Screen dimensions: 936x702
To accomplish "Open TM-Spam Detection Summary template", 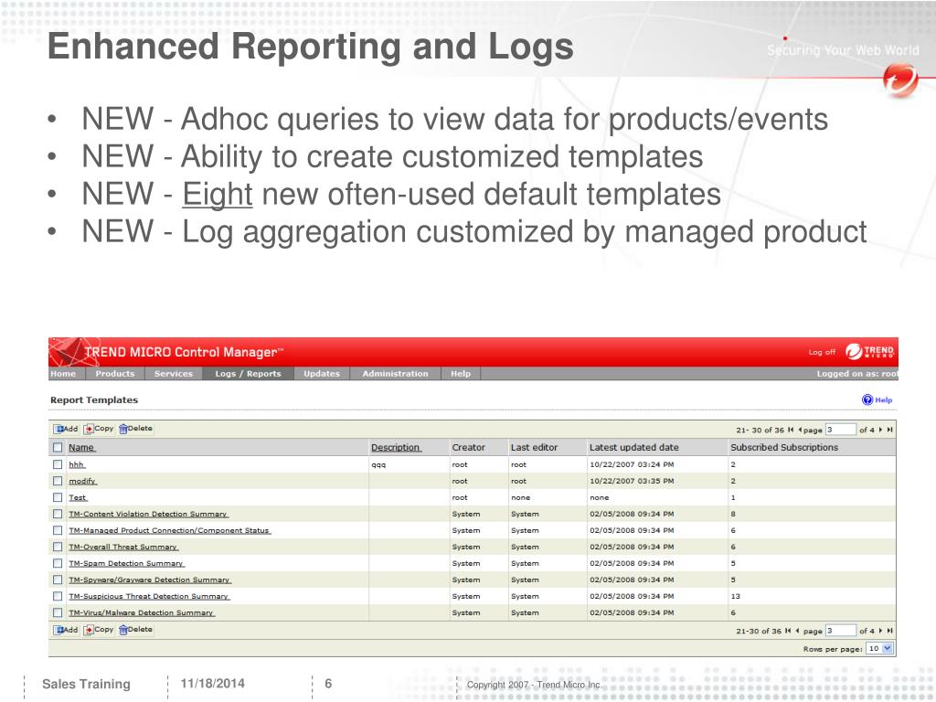I will pos(126,563).
